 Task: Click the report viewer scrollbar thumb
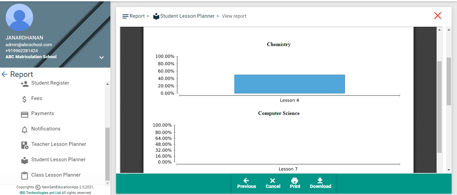439,107
